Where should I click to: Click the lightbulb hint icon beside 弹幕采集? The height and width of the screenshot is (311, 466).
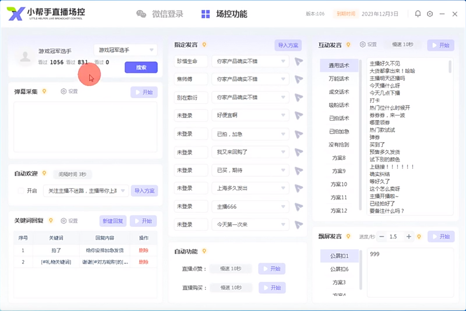point(44,91)
